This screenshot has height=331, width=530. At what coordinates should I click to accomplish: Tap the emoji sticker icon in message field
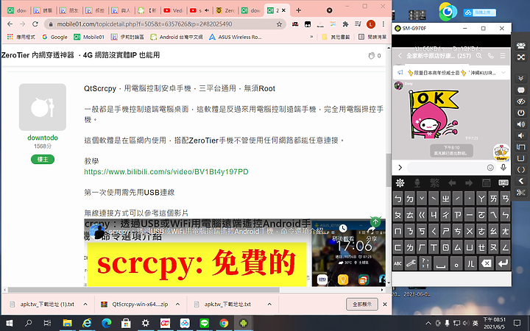(x=490, y=168)
